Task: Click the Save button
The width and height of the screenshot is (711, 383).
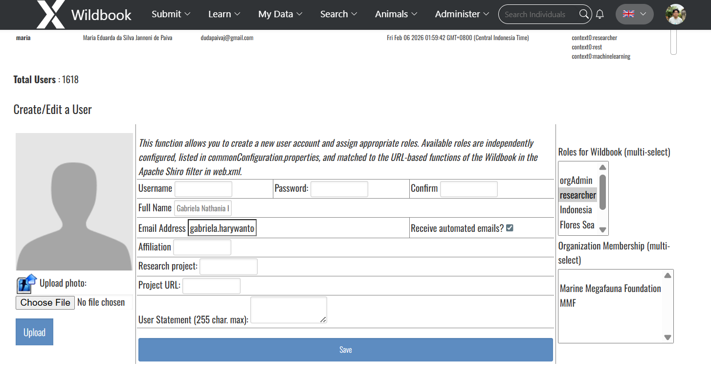Action: click(x=345, y=350)
